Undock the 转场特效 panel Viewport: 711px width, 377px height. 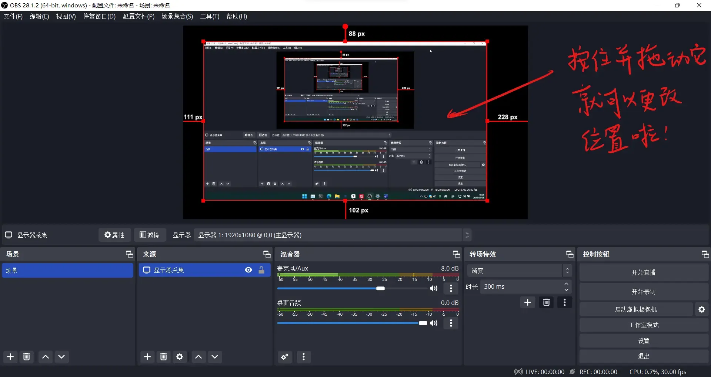click(x=570, y=254)
